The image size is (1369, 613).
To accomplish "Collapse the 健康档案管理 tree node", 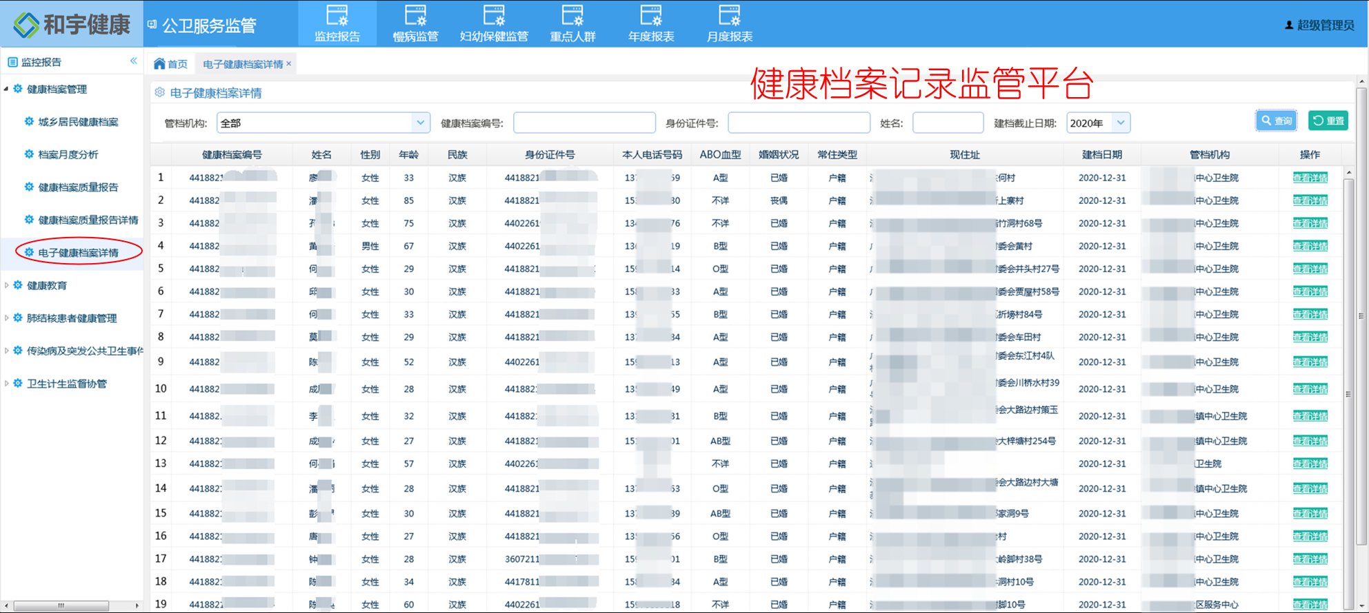I will pyautogui.click(x=7, y=89).
